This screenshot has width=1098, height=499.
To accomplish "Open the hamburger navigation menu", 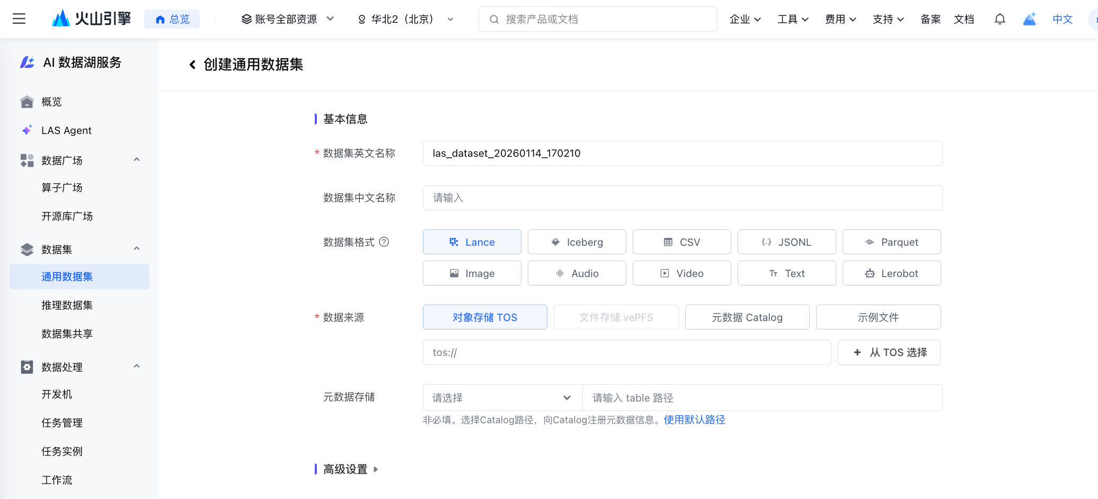I will (x=19, y=19).
